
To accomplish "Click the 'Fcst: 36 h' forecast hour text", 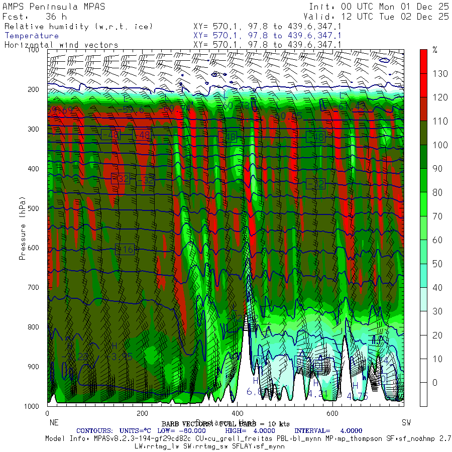I will (35, 17).
